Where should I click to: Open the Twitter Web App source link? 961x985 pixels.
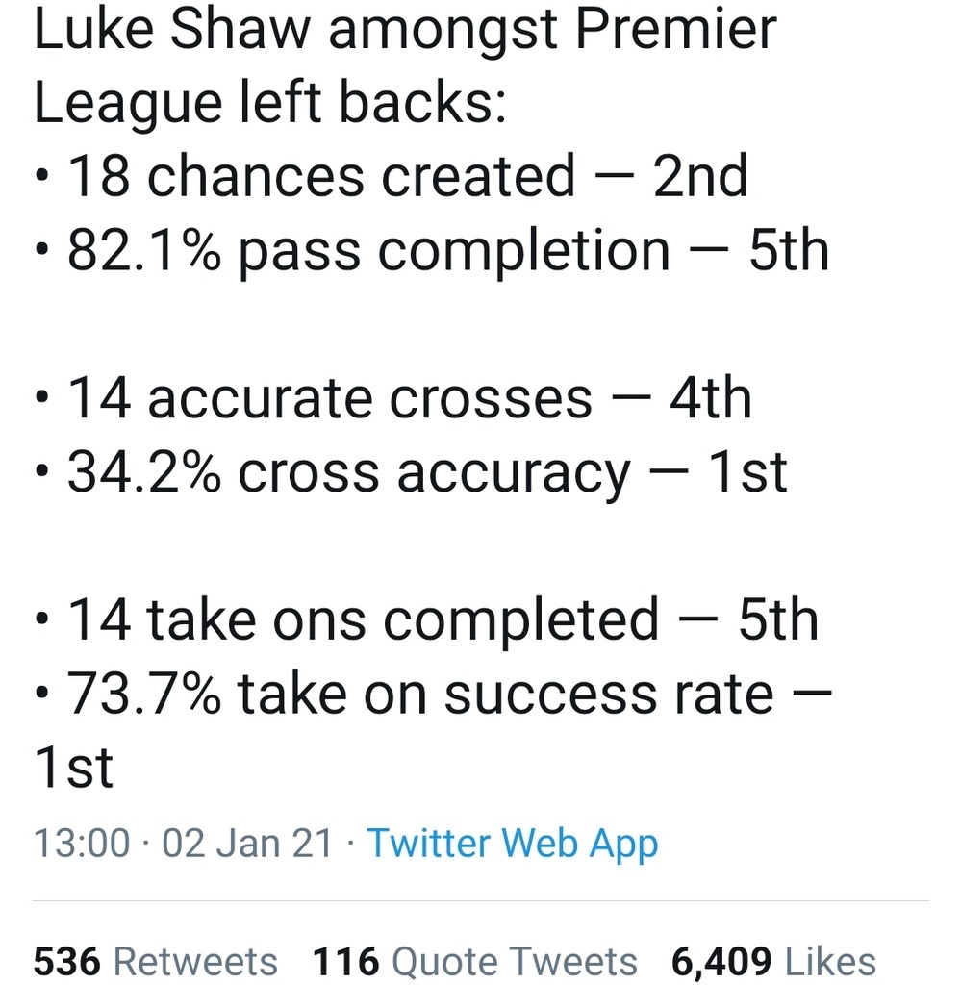click(513, 844)
